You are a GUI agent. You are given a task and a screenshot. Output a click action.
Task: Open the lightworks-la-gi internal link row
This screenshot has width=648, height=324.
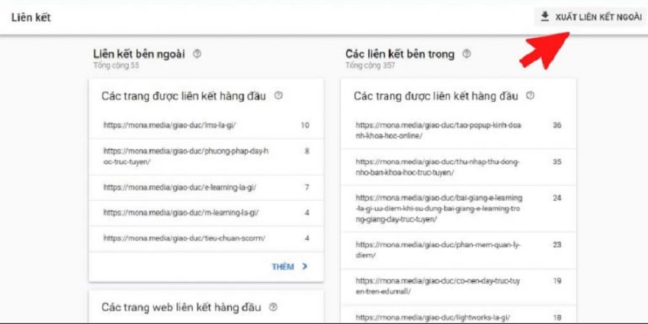point(458,315)
